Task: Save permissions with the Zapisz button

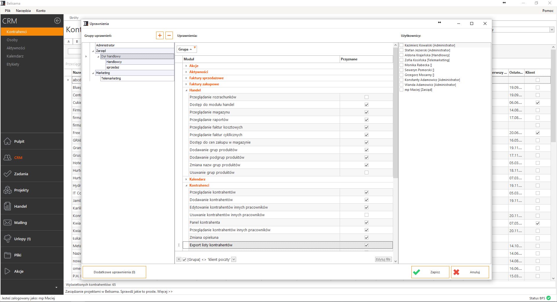Action: click(x=430, y=272)
